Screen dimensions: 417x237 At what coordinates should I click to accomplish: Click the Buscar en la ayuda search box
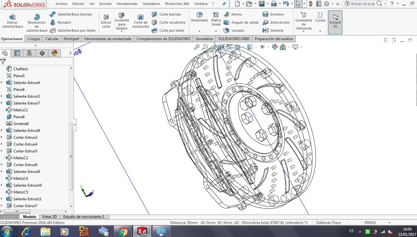363,4
